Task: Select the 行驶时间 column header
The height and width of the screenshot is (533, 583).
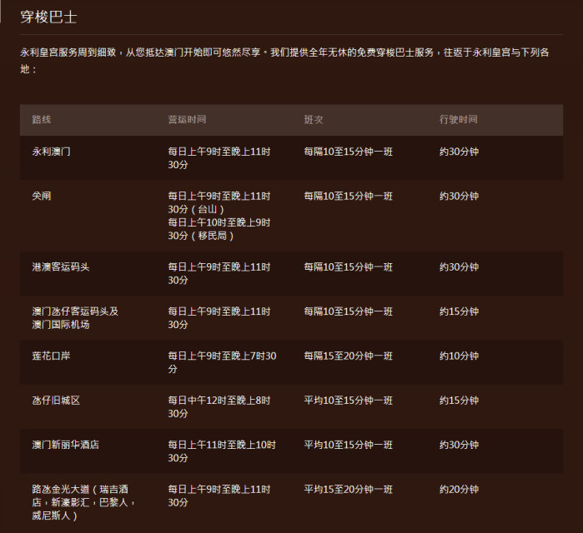Action: (459, 120)
